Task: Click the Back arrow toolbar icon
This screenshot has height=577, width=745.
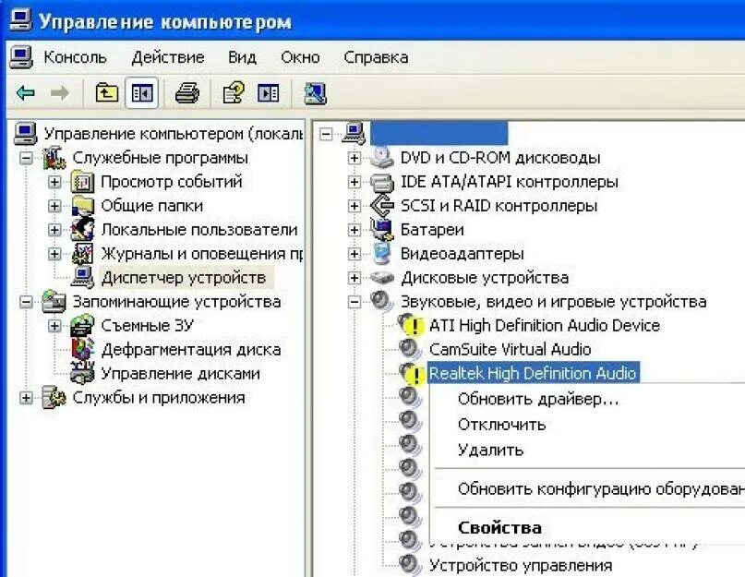Action: tap(26, 93)
